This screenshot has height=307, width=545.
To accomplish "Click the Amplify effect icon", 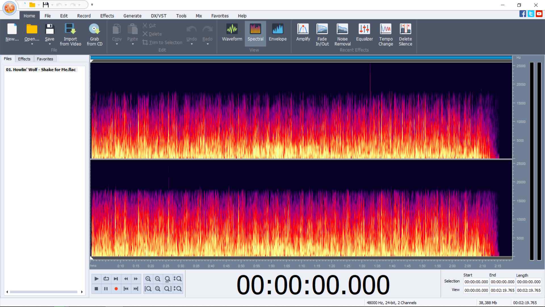I will click(x=303, y=29).
